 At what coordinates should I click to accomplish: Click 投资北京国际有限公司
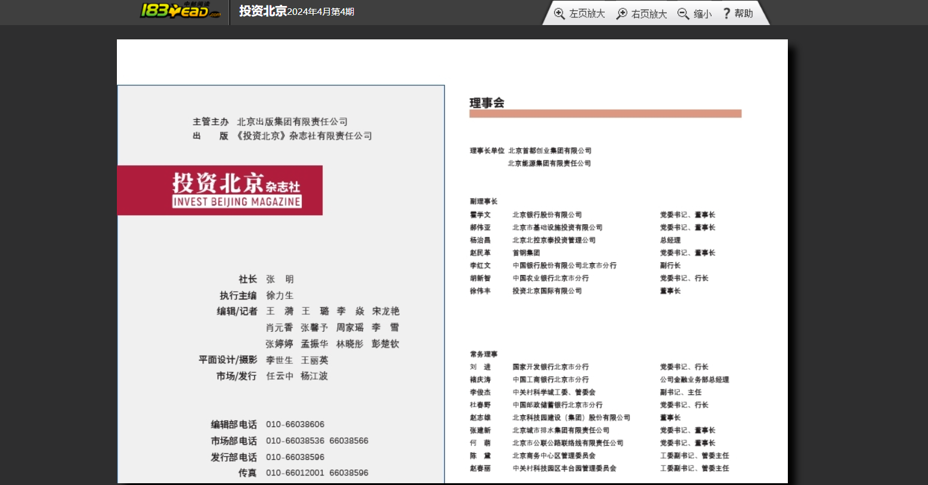coord(547,291)
